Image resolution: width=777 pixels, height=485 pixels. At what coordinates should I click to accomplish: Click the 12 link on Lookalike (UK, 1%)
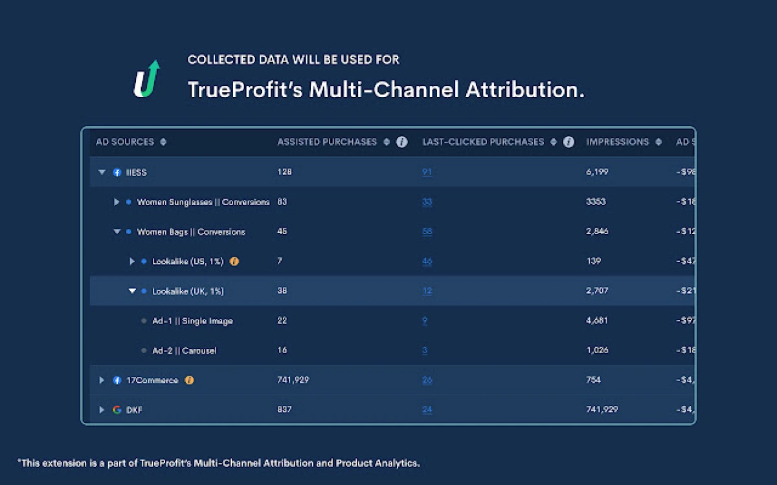(x=427, y=291)
